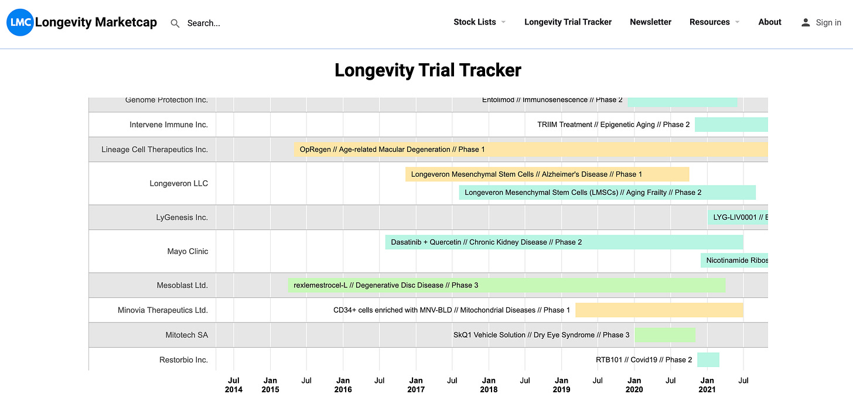Screen dimensions: 853x411
Task: Click the Entolimod Immunosenescence teal bar
Action: pyautogui.click(x=683, y=102)
